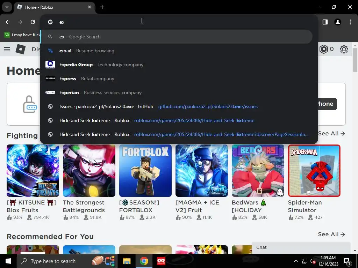Click the Expedia Group logo icon

[50, 65]
